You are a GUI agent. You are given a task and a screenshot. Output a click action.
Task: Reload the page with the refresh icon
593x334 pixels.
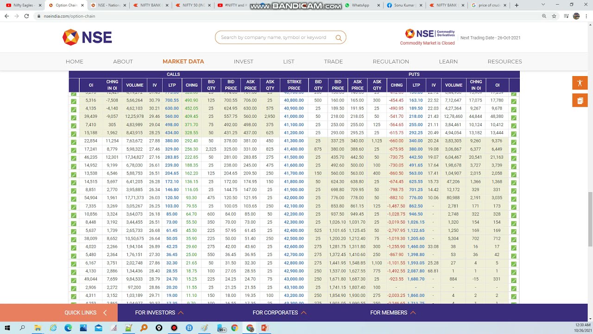click(x=26, y=16)
